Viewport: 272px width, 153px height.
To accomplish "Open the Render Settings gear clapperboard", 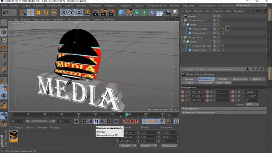I will coord(112,13).
